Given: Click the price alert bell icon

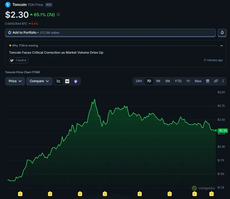Looking at the screenshot, I should pyautogui.click(x=222, y=33).
